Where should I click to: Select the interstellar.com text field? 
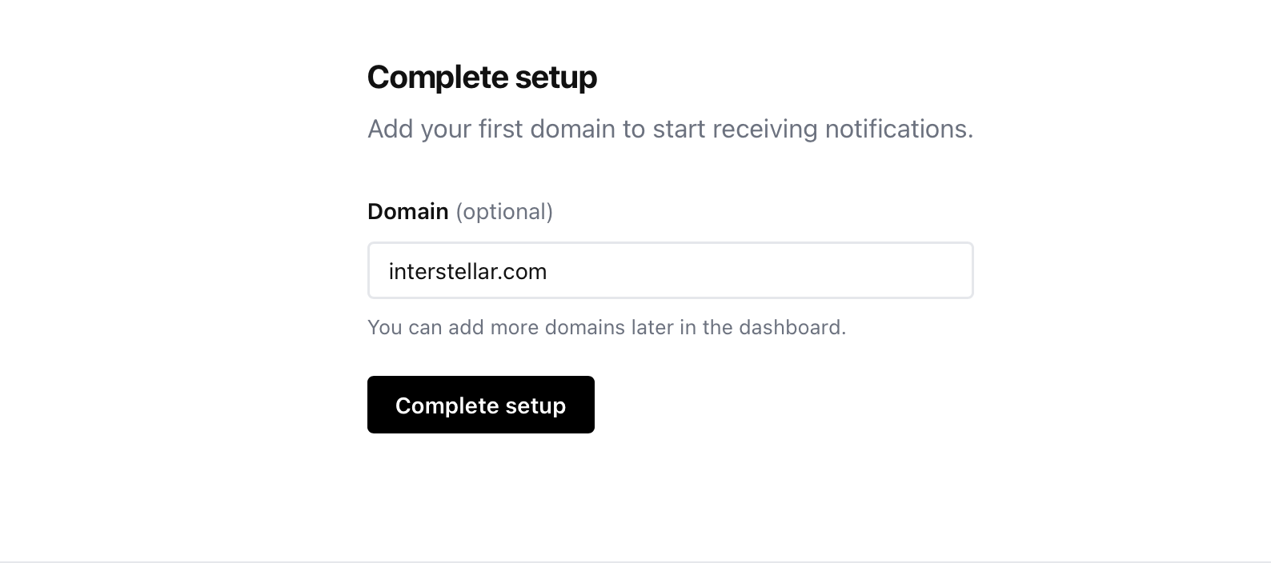[x=669, y=270]
